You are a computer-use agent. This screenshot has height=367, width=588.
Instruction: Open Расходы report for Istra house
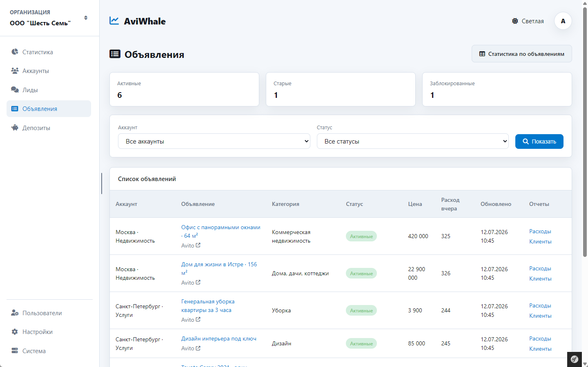point(540,268)
